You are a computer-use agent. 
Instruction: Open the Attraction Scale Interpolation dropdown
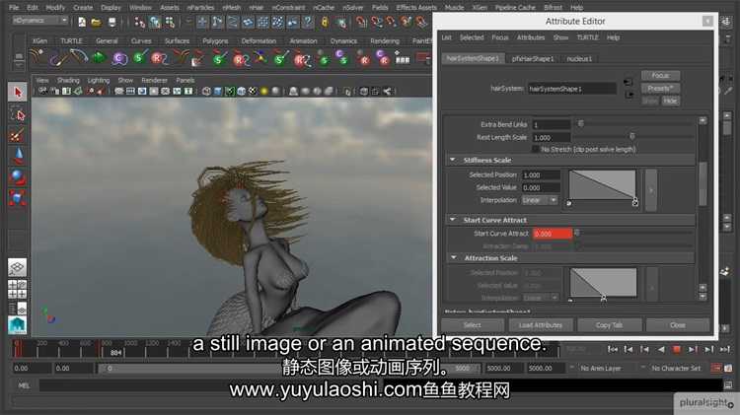541,298
